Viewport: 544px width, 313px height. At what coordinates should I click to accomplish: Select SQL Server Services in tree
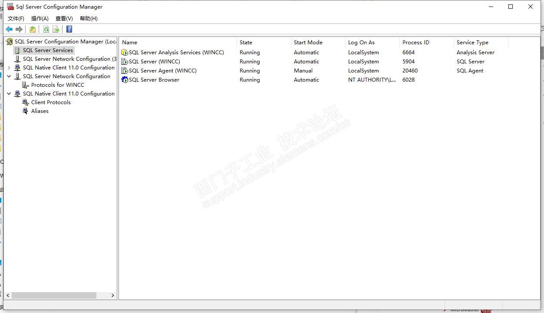click(x=48, y=50)
